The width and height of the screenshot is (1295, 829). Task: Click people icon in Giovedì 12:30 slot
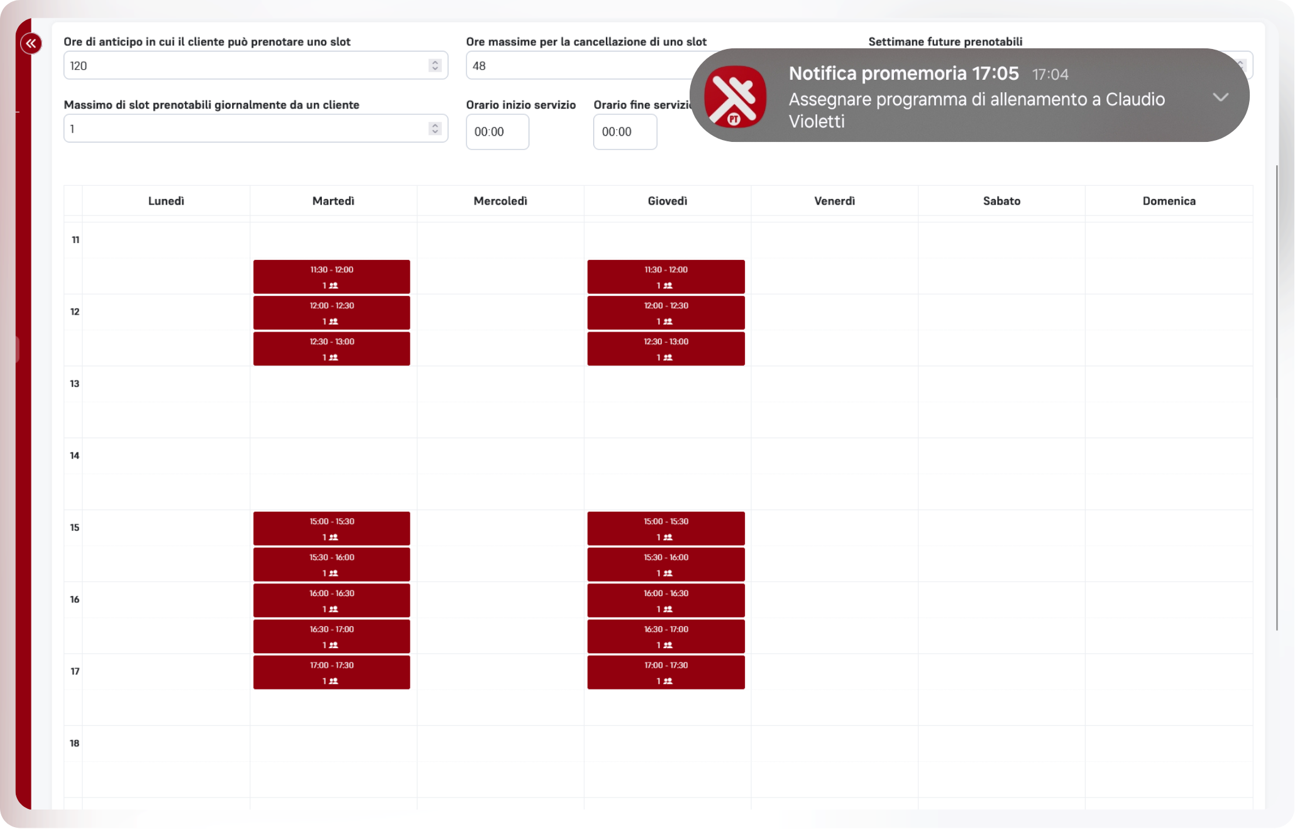point(668,357)
